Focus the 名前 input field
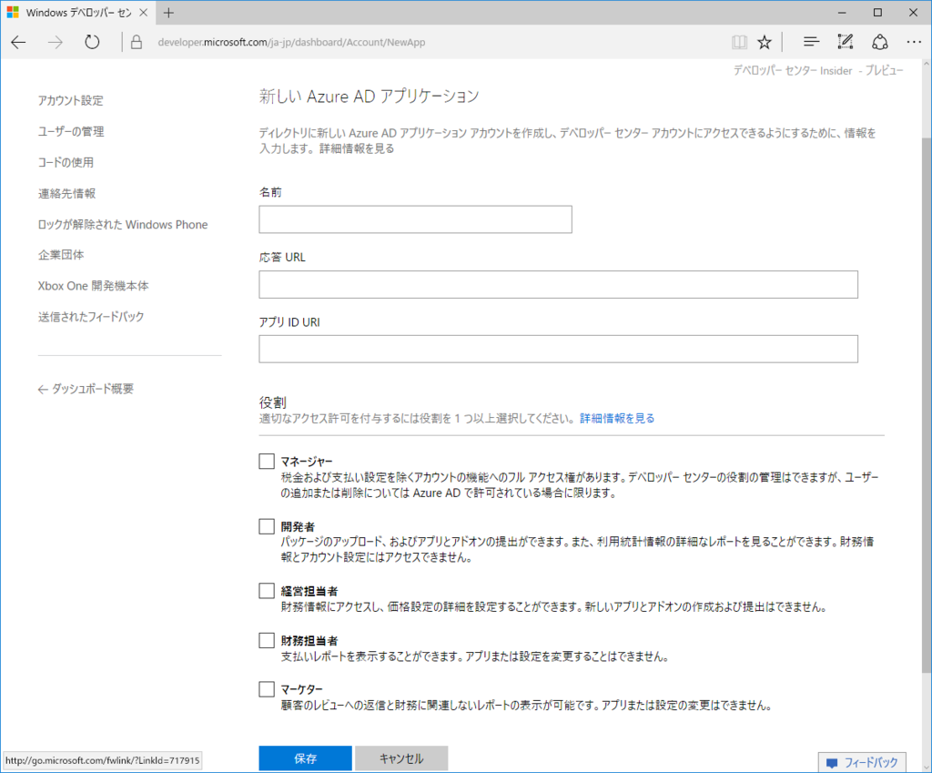 (415, 219)
